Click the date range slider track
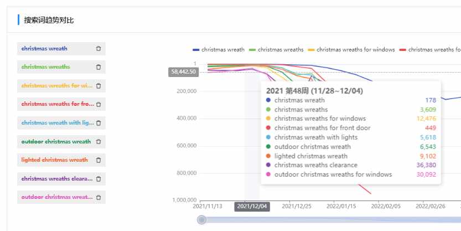 331,220
